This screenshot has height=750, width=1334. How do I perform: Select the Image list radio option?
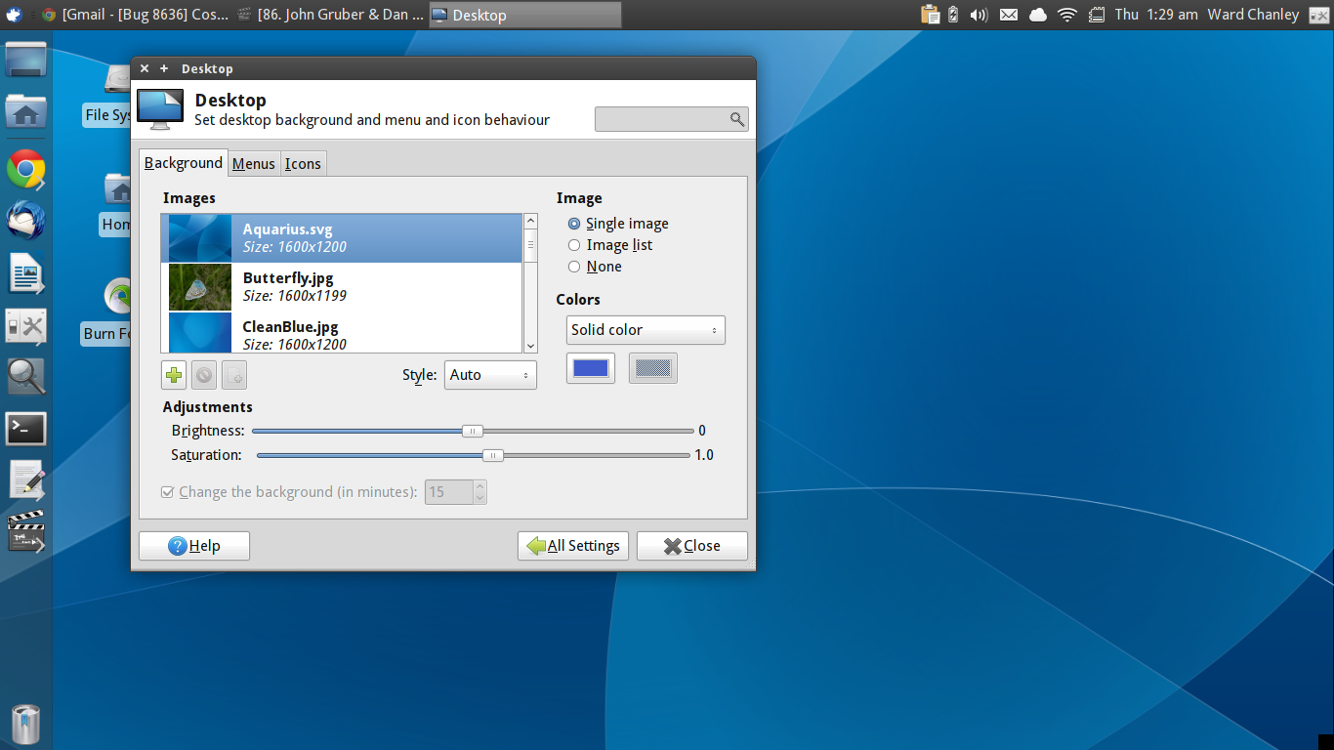click(574, 245)
